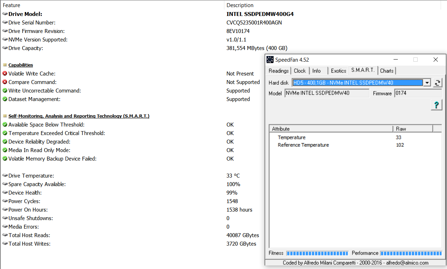Screen dimensions: 447x269
Task: Click the drive icon beside Power On Hours
Action: [x=5, y=210]
